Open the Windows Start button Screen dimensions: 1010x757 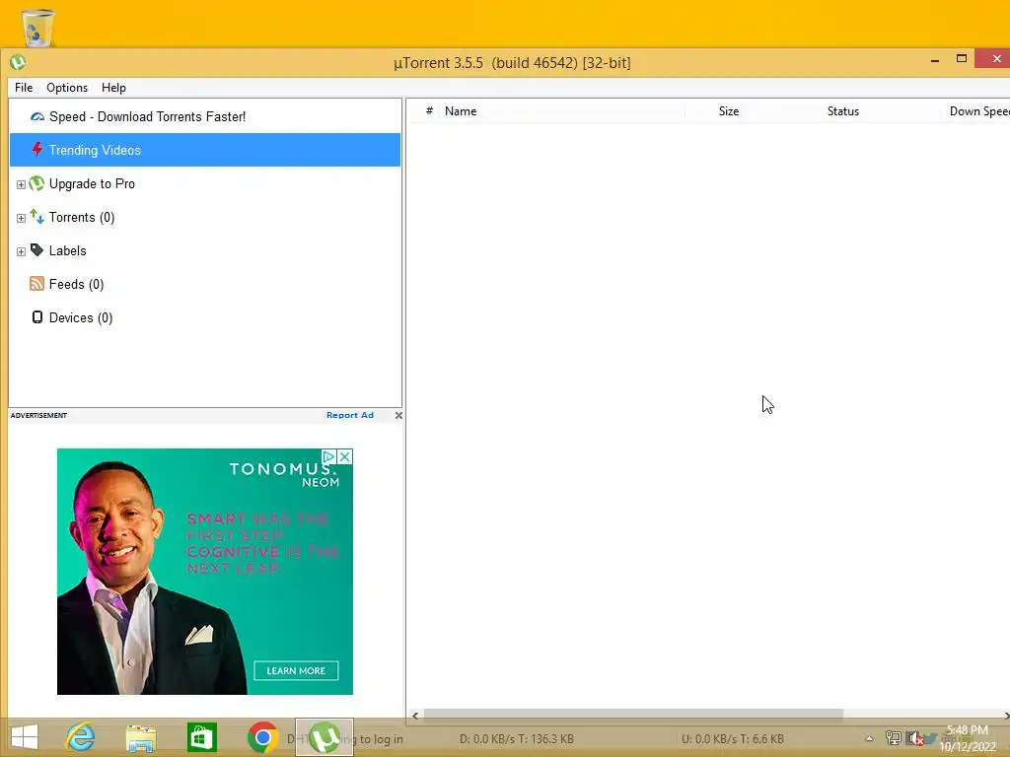[25, 737]
